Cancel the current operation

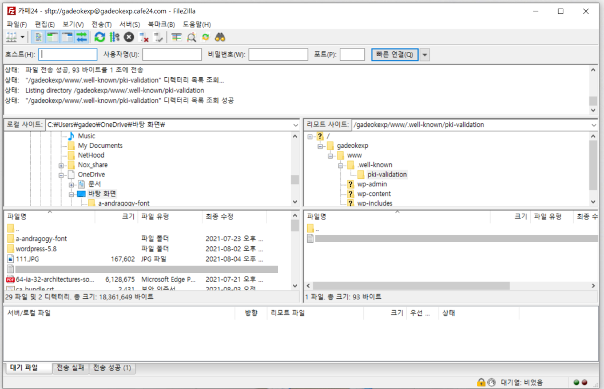click(129, 37)
